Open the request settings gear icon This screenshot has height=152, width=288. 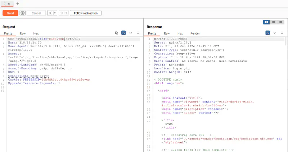click(23, 13)
